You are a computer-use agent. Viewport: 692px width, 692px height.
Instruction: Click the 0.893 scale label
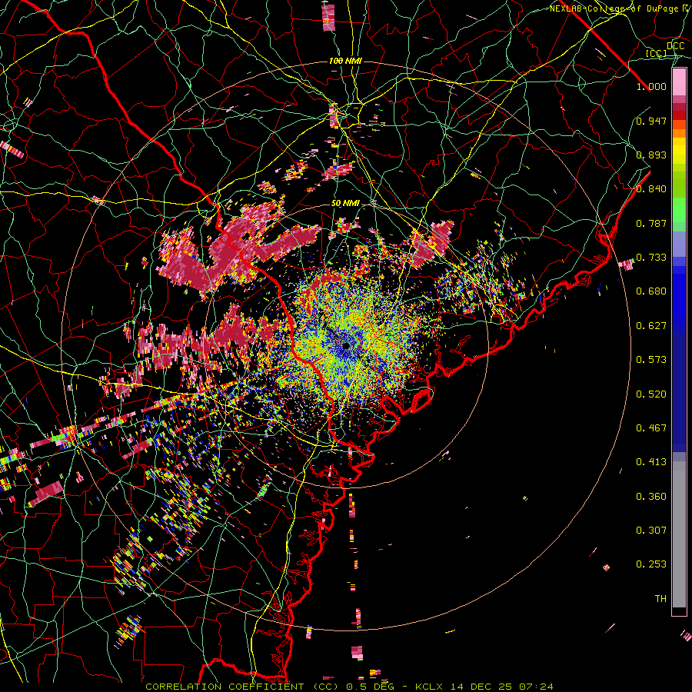(x=651, y=155)
